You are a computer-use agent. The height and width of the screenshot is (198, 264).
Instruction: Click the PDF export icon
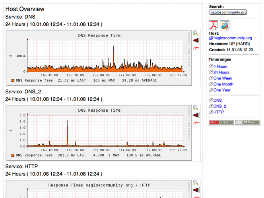(214, 25)
